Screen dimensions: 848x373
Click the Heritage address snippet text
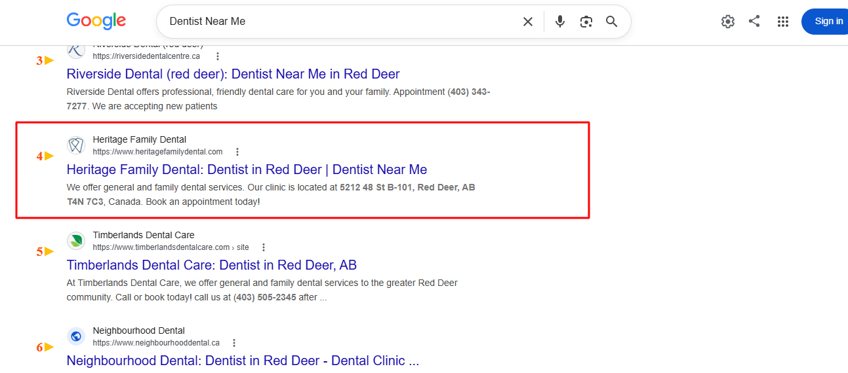pyautogui.click(x=271, y=194)
